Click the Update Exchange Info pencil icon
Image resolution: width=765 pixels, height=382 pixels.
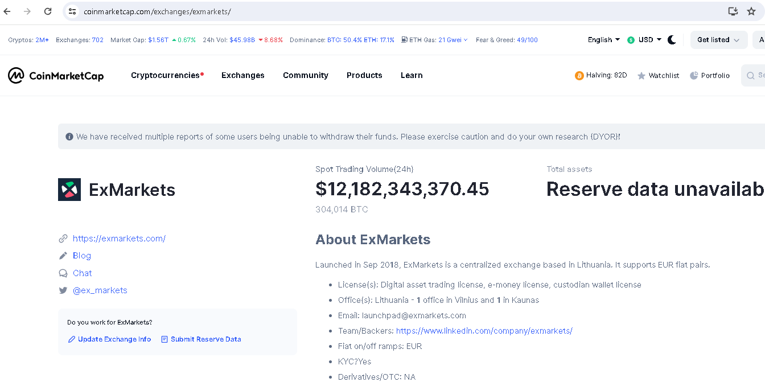tap(72, 339)
